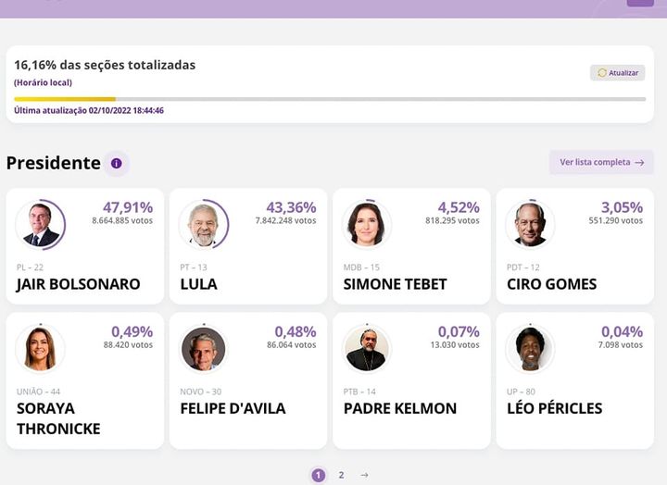Screen dimensions: 667x485
Task: Click Jair Bolsonaro's candidate photo
Action: (42, 225)
